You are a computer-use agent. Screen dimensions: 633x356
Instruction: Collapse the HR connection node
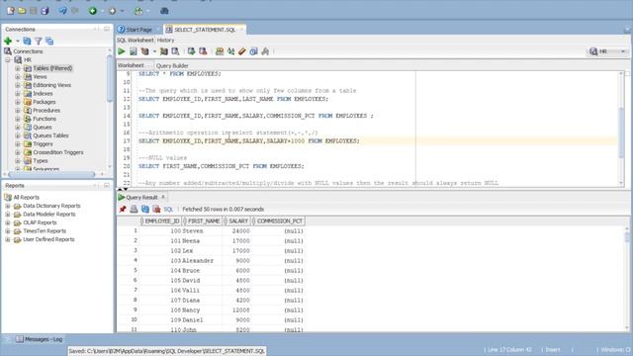pos(8,59)
